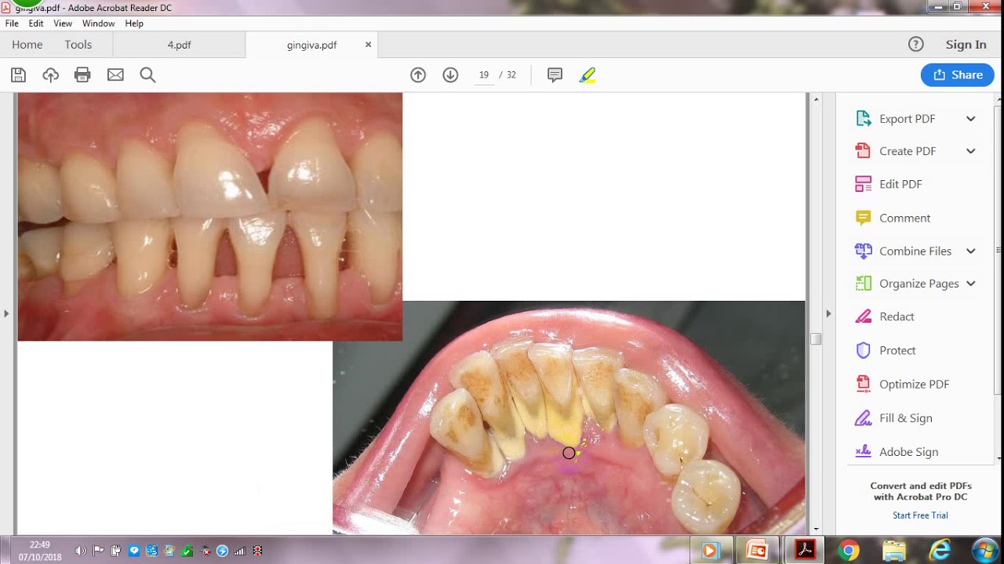Go to the Home view

(27, 45)
